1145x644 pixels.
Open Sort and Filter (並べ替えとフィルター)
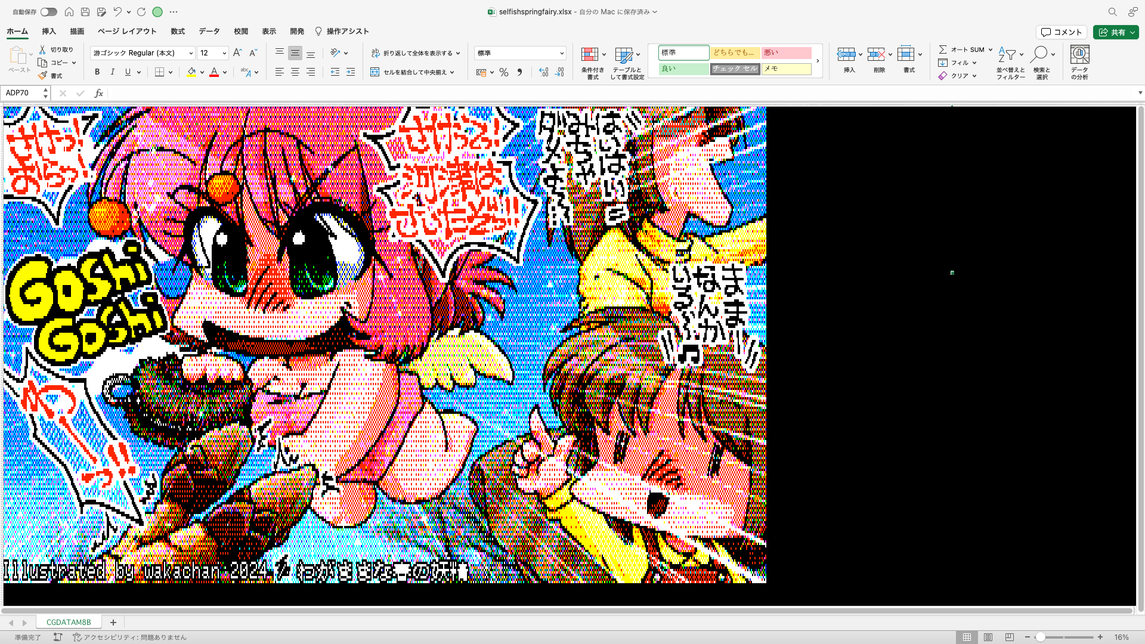1010,63
